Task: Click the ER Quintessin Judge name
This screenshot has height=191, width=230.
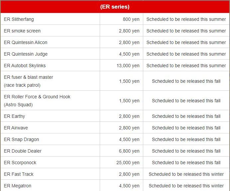Action: point(26,54)
